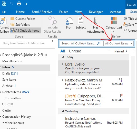
Task: Click the Include Older Results icon
Action: pyautogui.click(x=52, y=21)
